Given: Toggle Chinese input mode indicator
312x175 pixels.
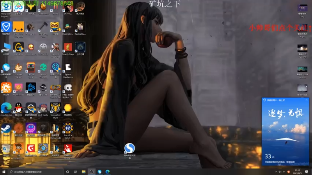Looking at the screenshot, I should pos(284,172).
